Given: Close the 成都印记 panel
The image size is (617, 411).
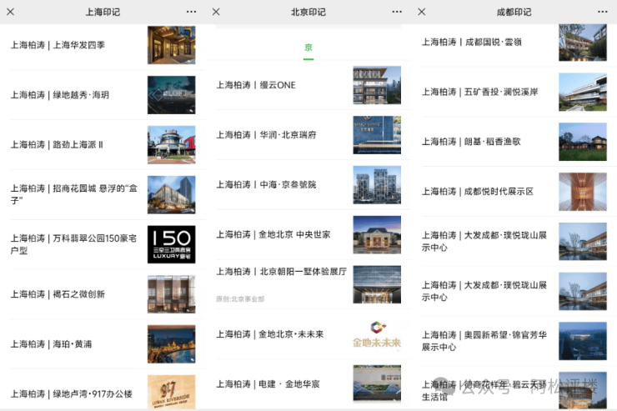Looking at the screenshot, I should [422, 12].
